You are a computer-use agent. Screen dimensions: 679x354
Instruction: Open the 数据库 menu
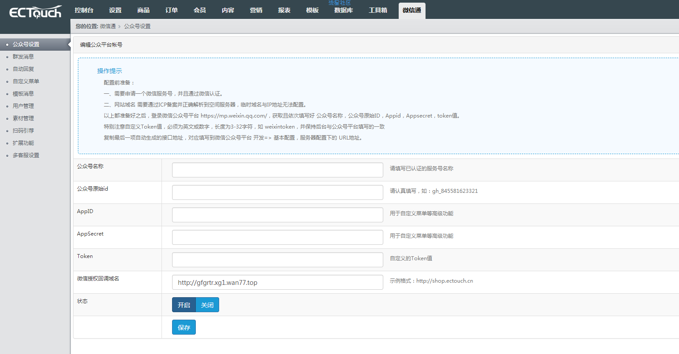344,11
